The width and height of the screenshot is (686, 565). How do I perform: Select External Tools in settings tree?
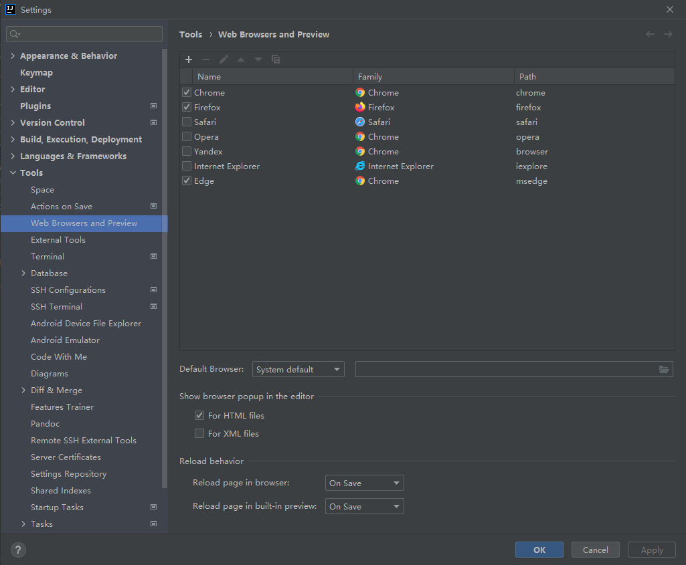(58, 240)
